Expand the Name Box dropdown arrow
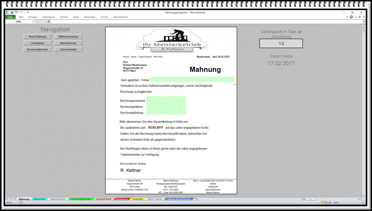372x211 pixels. 33,22
